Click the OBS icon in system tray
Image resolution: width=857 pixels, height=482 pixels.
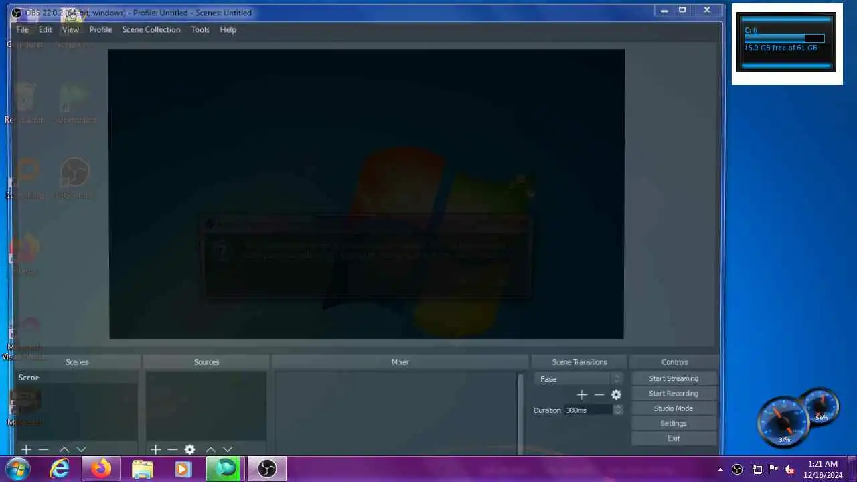point(737,469)
